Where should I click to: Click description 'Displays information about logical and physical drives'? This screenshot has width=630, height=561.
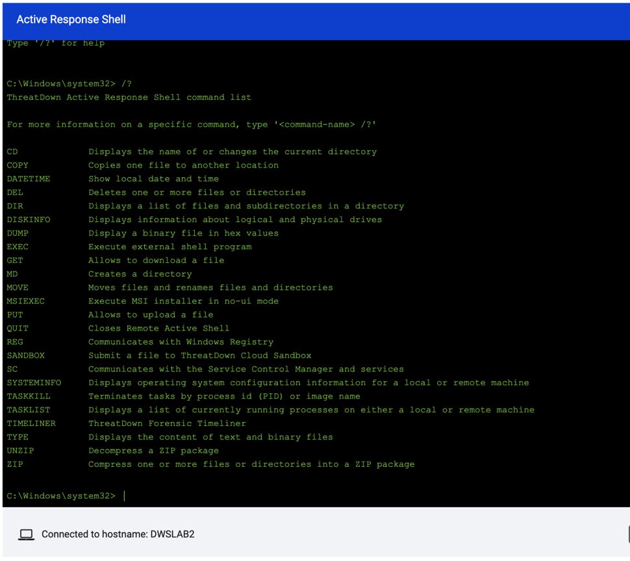(x=235, y=220)
